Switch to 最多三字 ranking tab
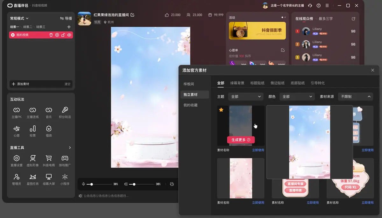Image resolution: width=382 pixels, height=218 pixels. pyautogui.click(x=326, y=19)
